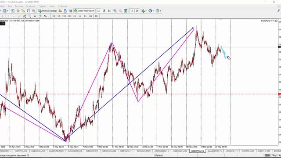Select the Fibonacci Retracement tool
This screenshot has height=158, width=281.
pos(30,16)
